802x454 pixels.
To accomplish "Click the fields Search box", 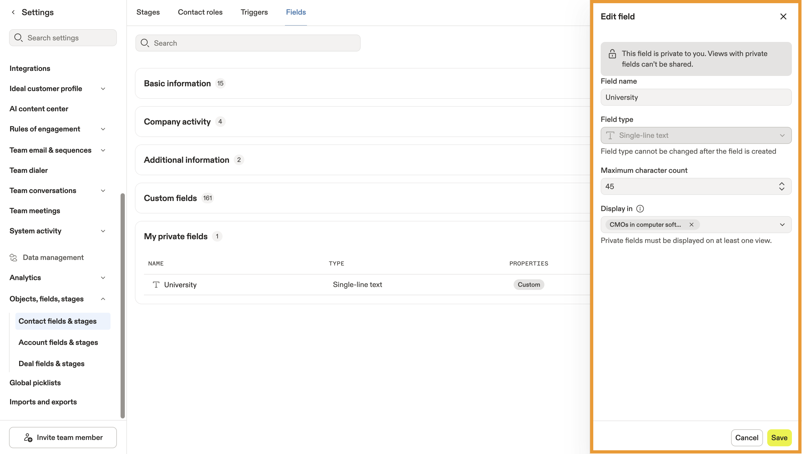I will coord(248,43).
